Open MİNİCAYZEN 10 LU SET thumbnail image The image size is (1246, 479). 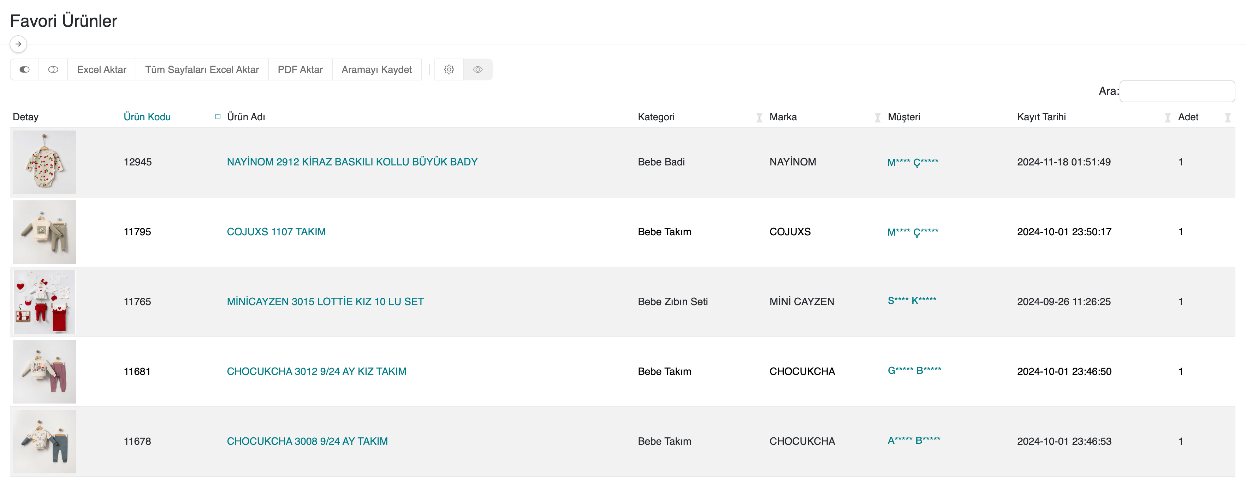[44, 302]
